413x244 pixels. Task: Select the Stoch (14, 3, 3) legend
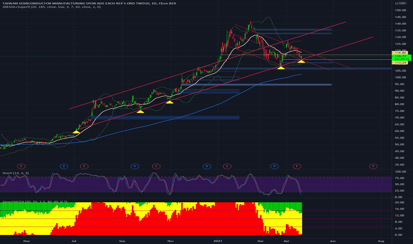pyautogui.click(x=16, y=173)
